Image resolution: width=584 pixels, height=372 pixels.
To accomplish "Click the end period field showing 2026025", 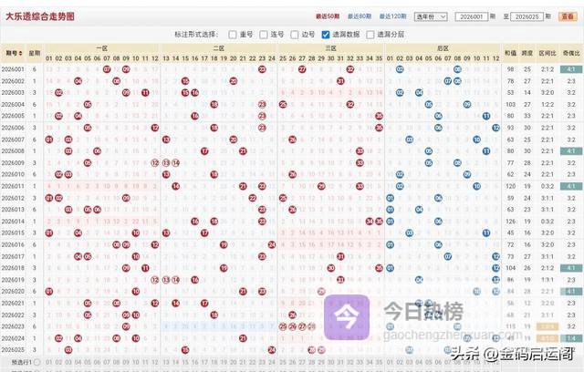I will (x=527, y=16).
